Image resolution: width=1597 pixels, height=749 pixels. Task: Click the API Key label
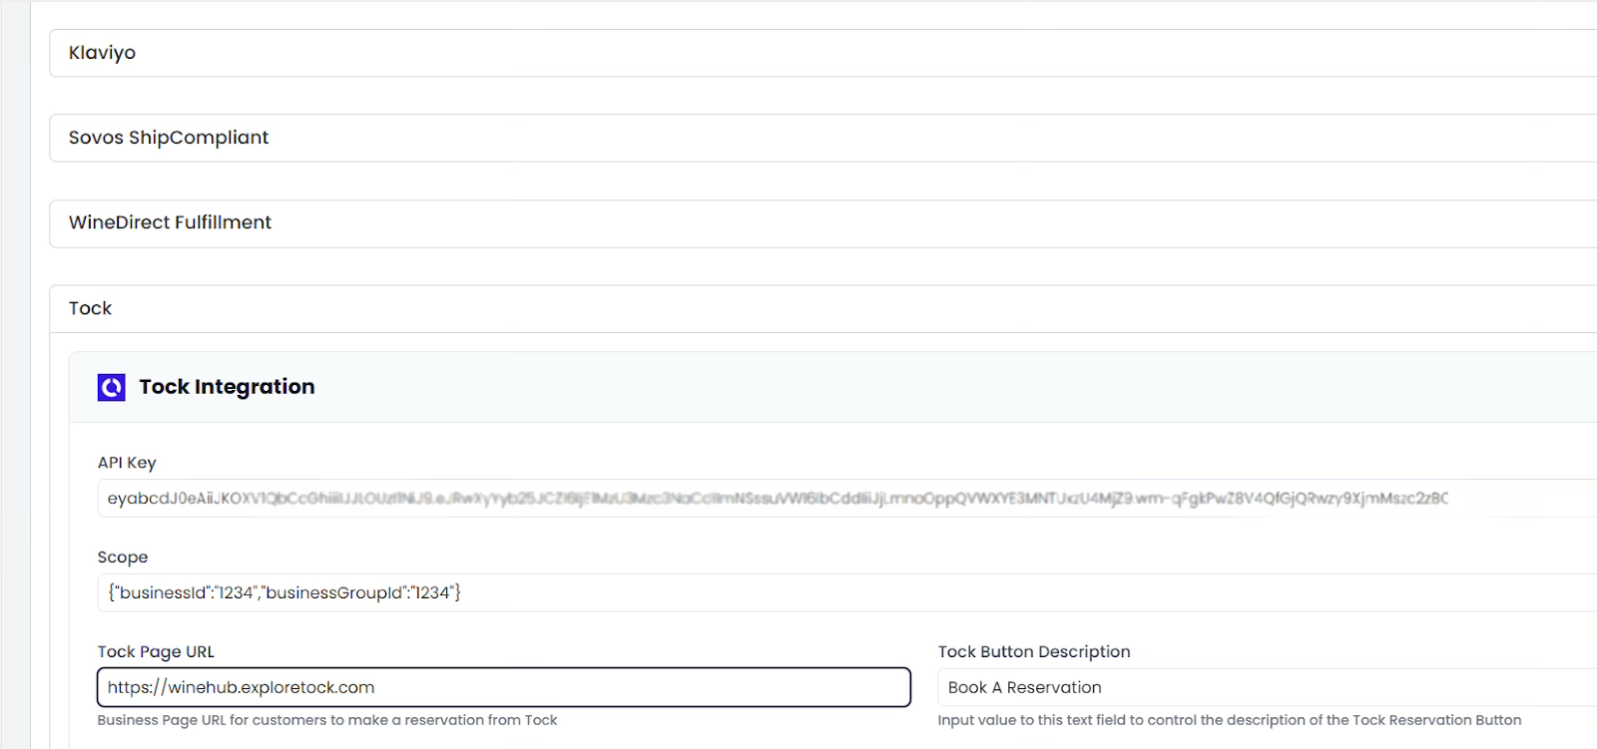pos(127,463)
